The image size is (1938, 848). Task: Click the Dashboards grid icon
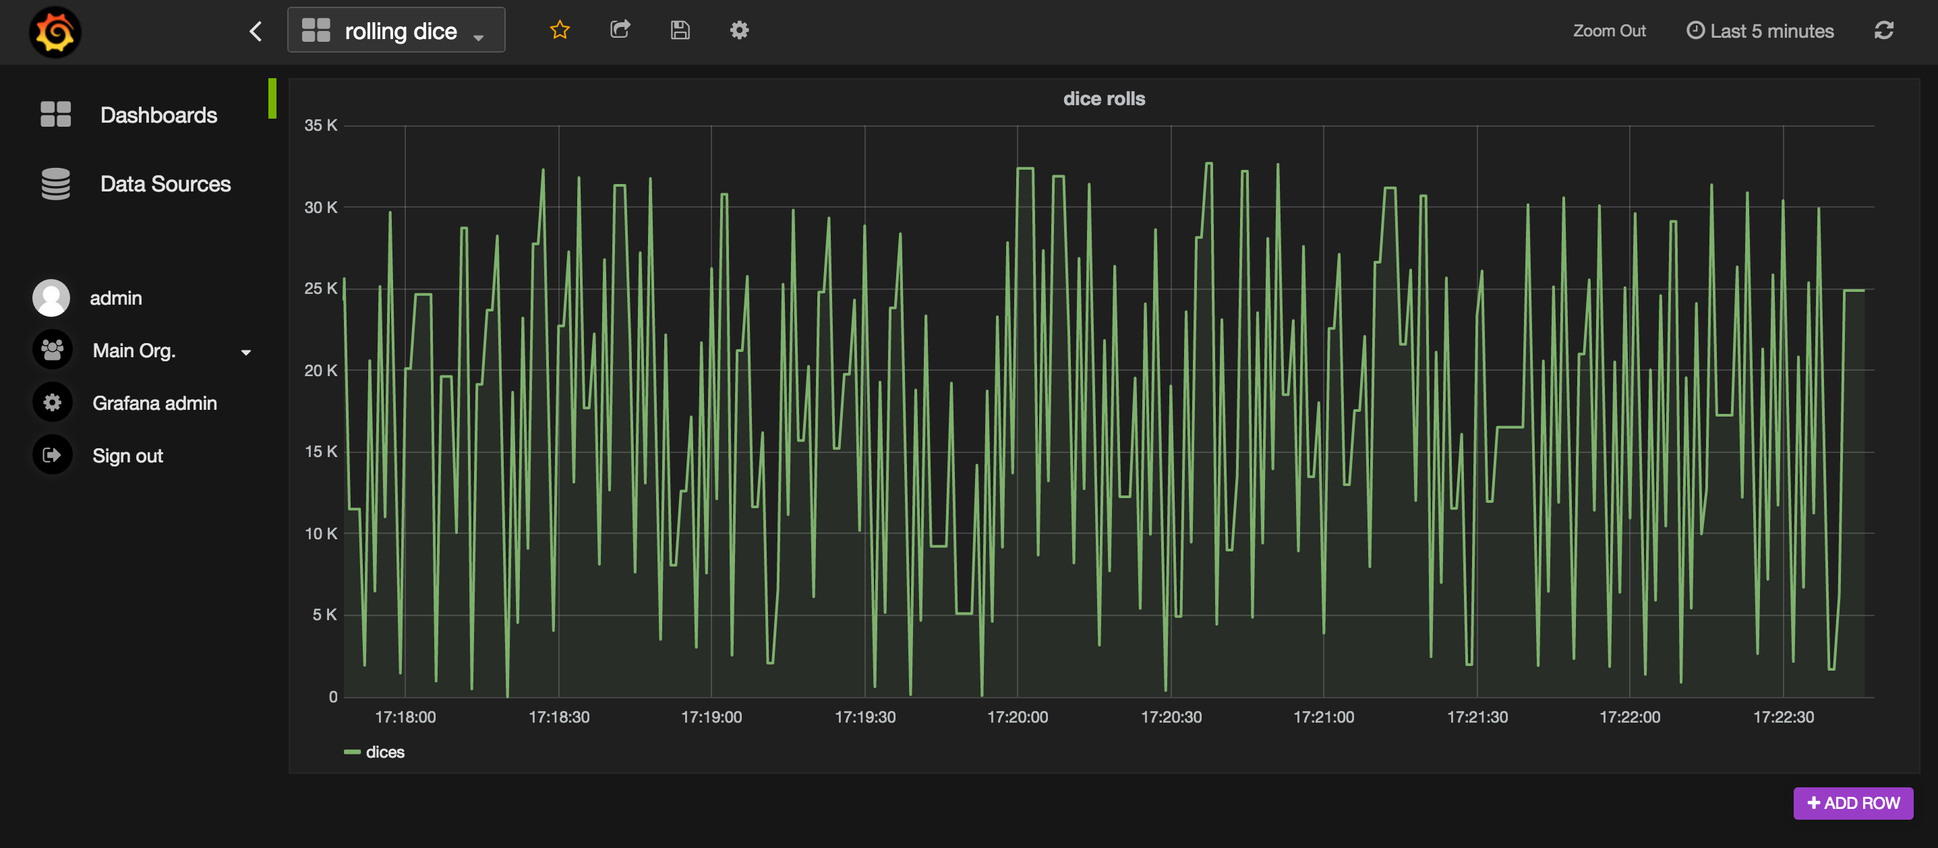pos(56,115)
